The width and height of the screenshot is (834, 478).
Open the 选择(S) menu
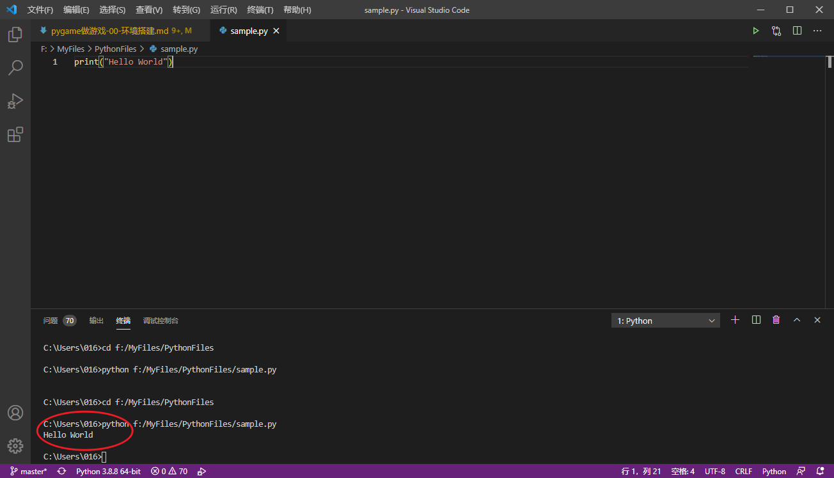pyautogui.click(x=113, y=10)
